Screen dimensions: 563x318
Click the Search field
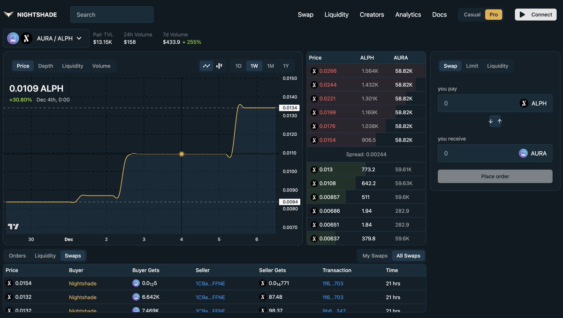(x=112, y=15)
